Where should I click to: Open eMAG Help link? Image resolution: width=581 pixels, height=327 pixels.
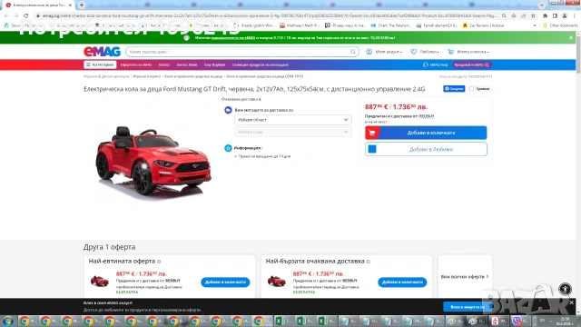pos(436,64)
